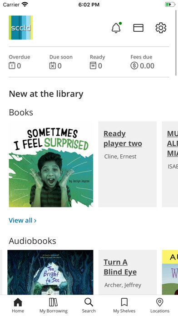This screenshot has width=178, height=316.
Task: Check the Due soon calendar icon
Action: tap(52, 66)
